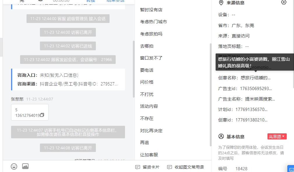
Task: Click the 计划id value 177691356570
Action: pos(251,109)
